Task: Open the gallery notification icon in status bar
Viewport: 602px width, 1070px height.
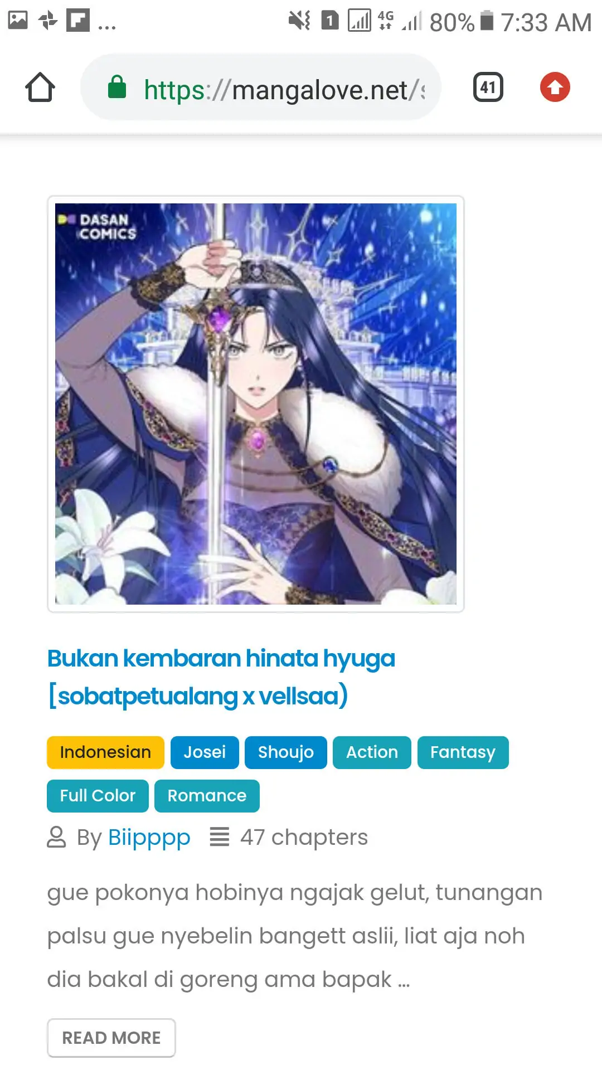Action: (18, 21)
